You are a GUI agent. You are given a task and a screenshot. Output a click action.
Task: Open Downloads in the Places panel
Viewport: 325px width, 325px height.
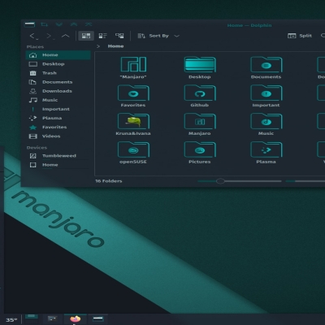point(58,91)
